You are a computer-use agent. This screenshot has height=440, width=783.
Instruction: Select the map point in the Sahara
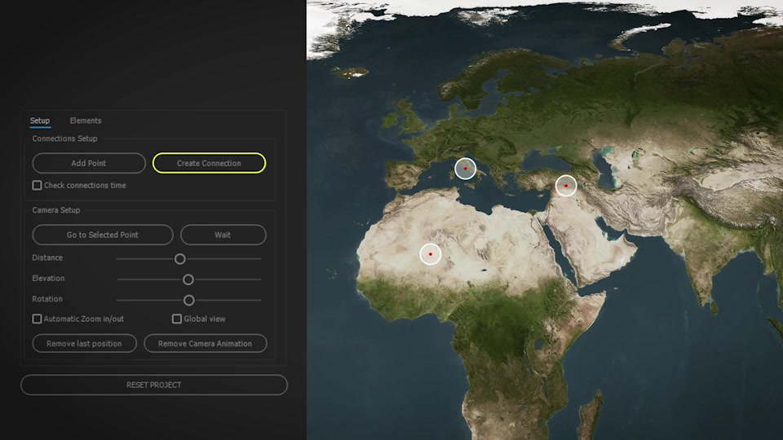[431, 254]
